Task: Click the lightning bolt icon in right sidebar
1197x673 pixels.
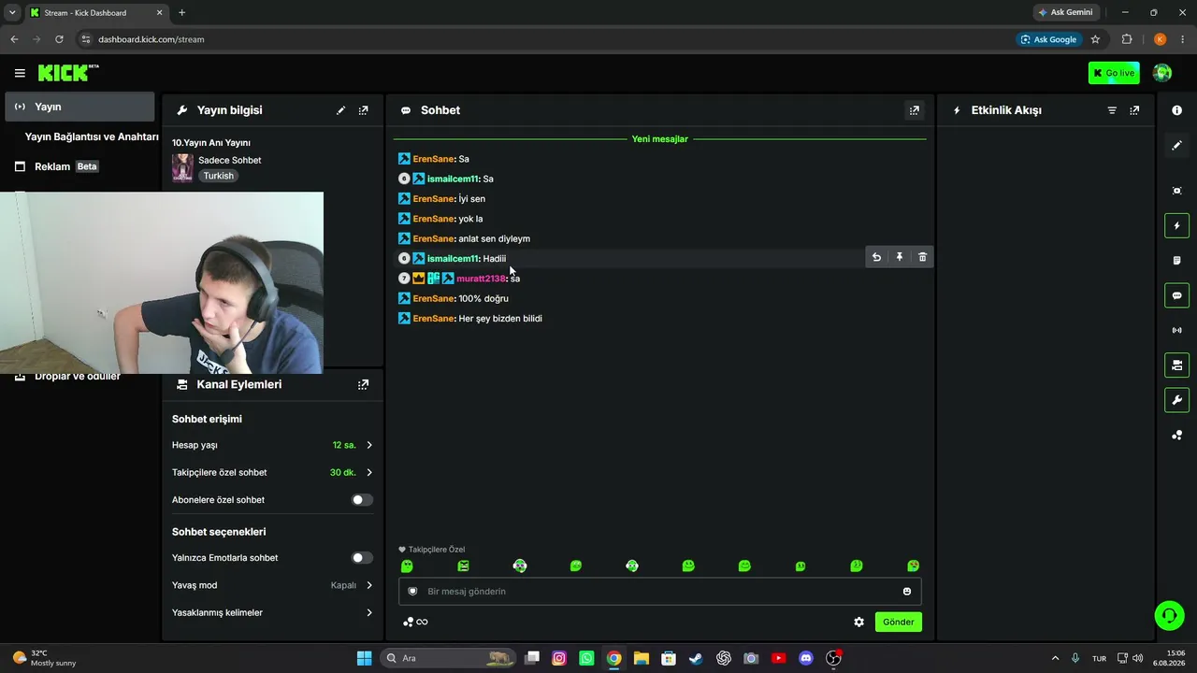Action: [1176, 225]
